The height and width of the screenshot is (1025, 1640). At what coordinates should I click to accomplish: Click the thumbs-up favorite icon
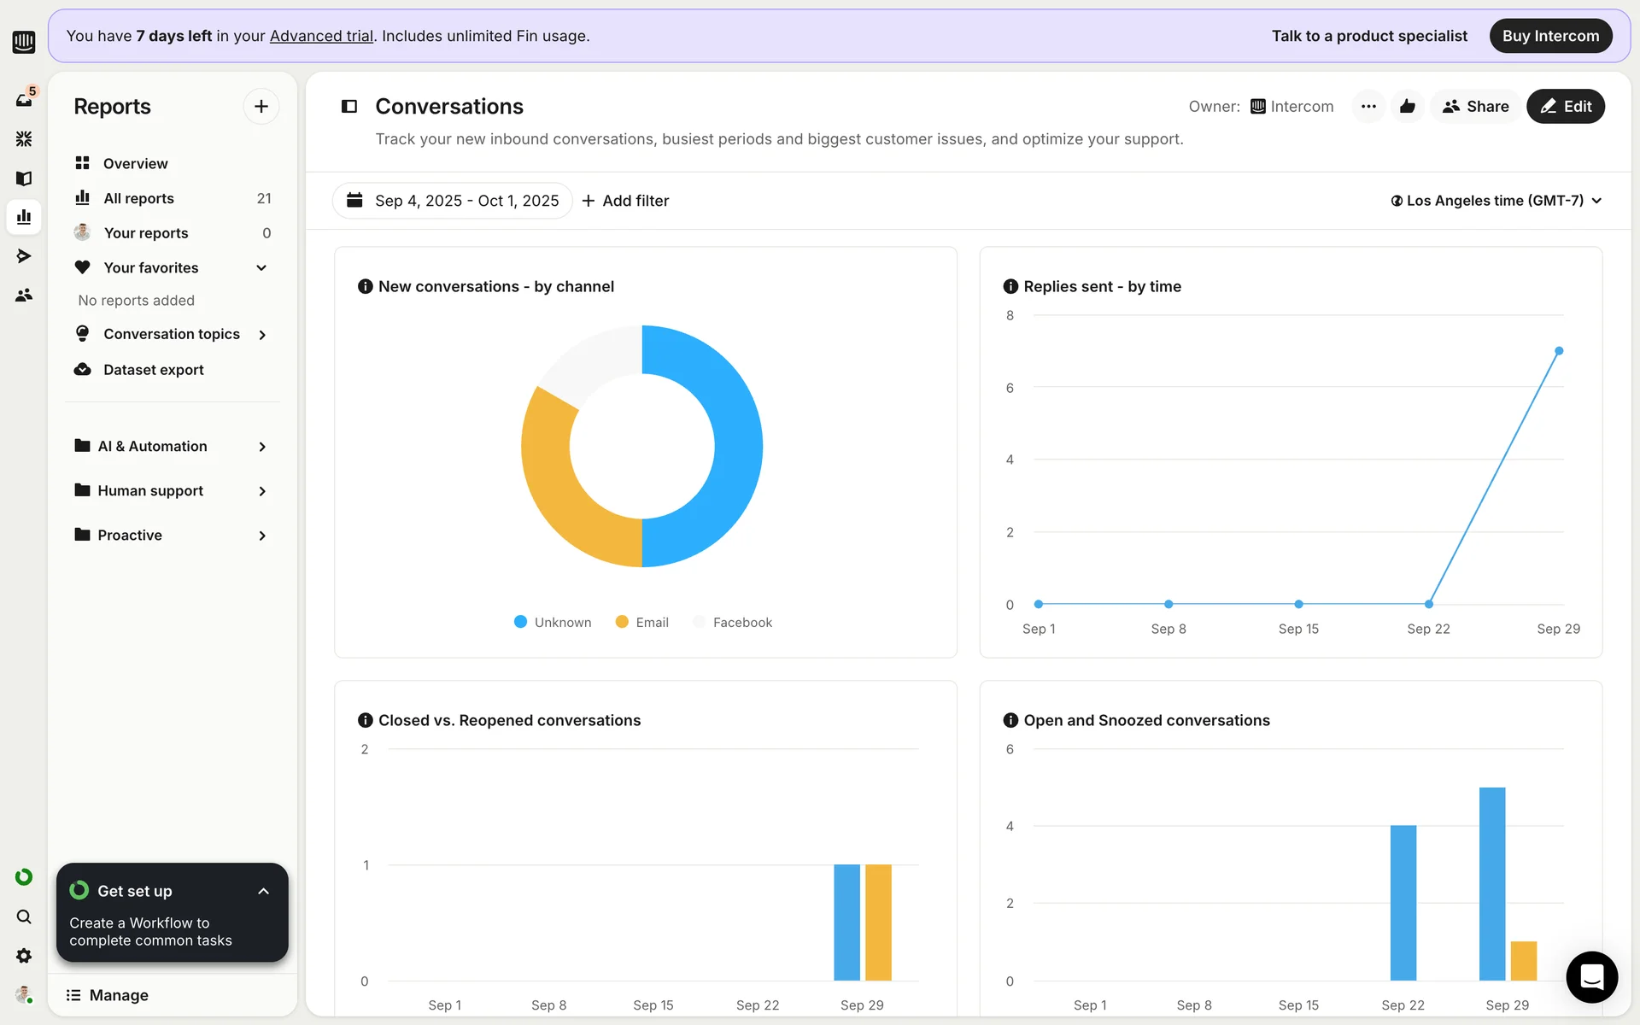[1408, 107]
